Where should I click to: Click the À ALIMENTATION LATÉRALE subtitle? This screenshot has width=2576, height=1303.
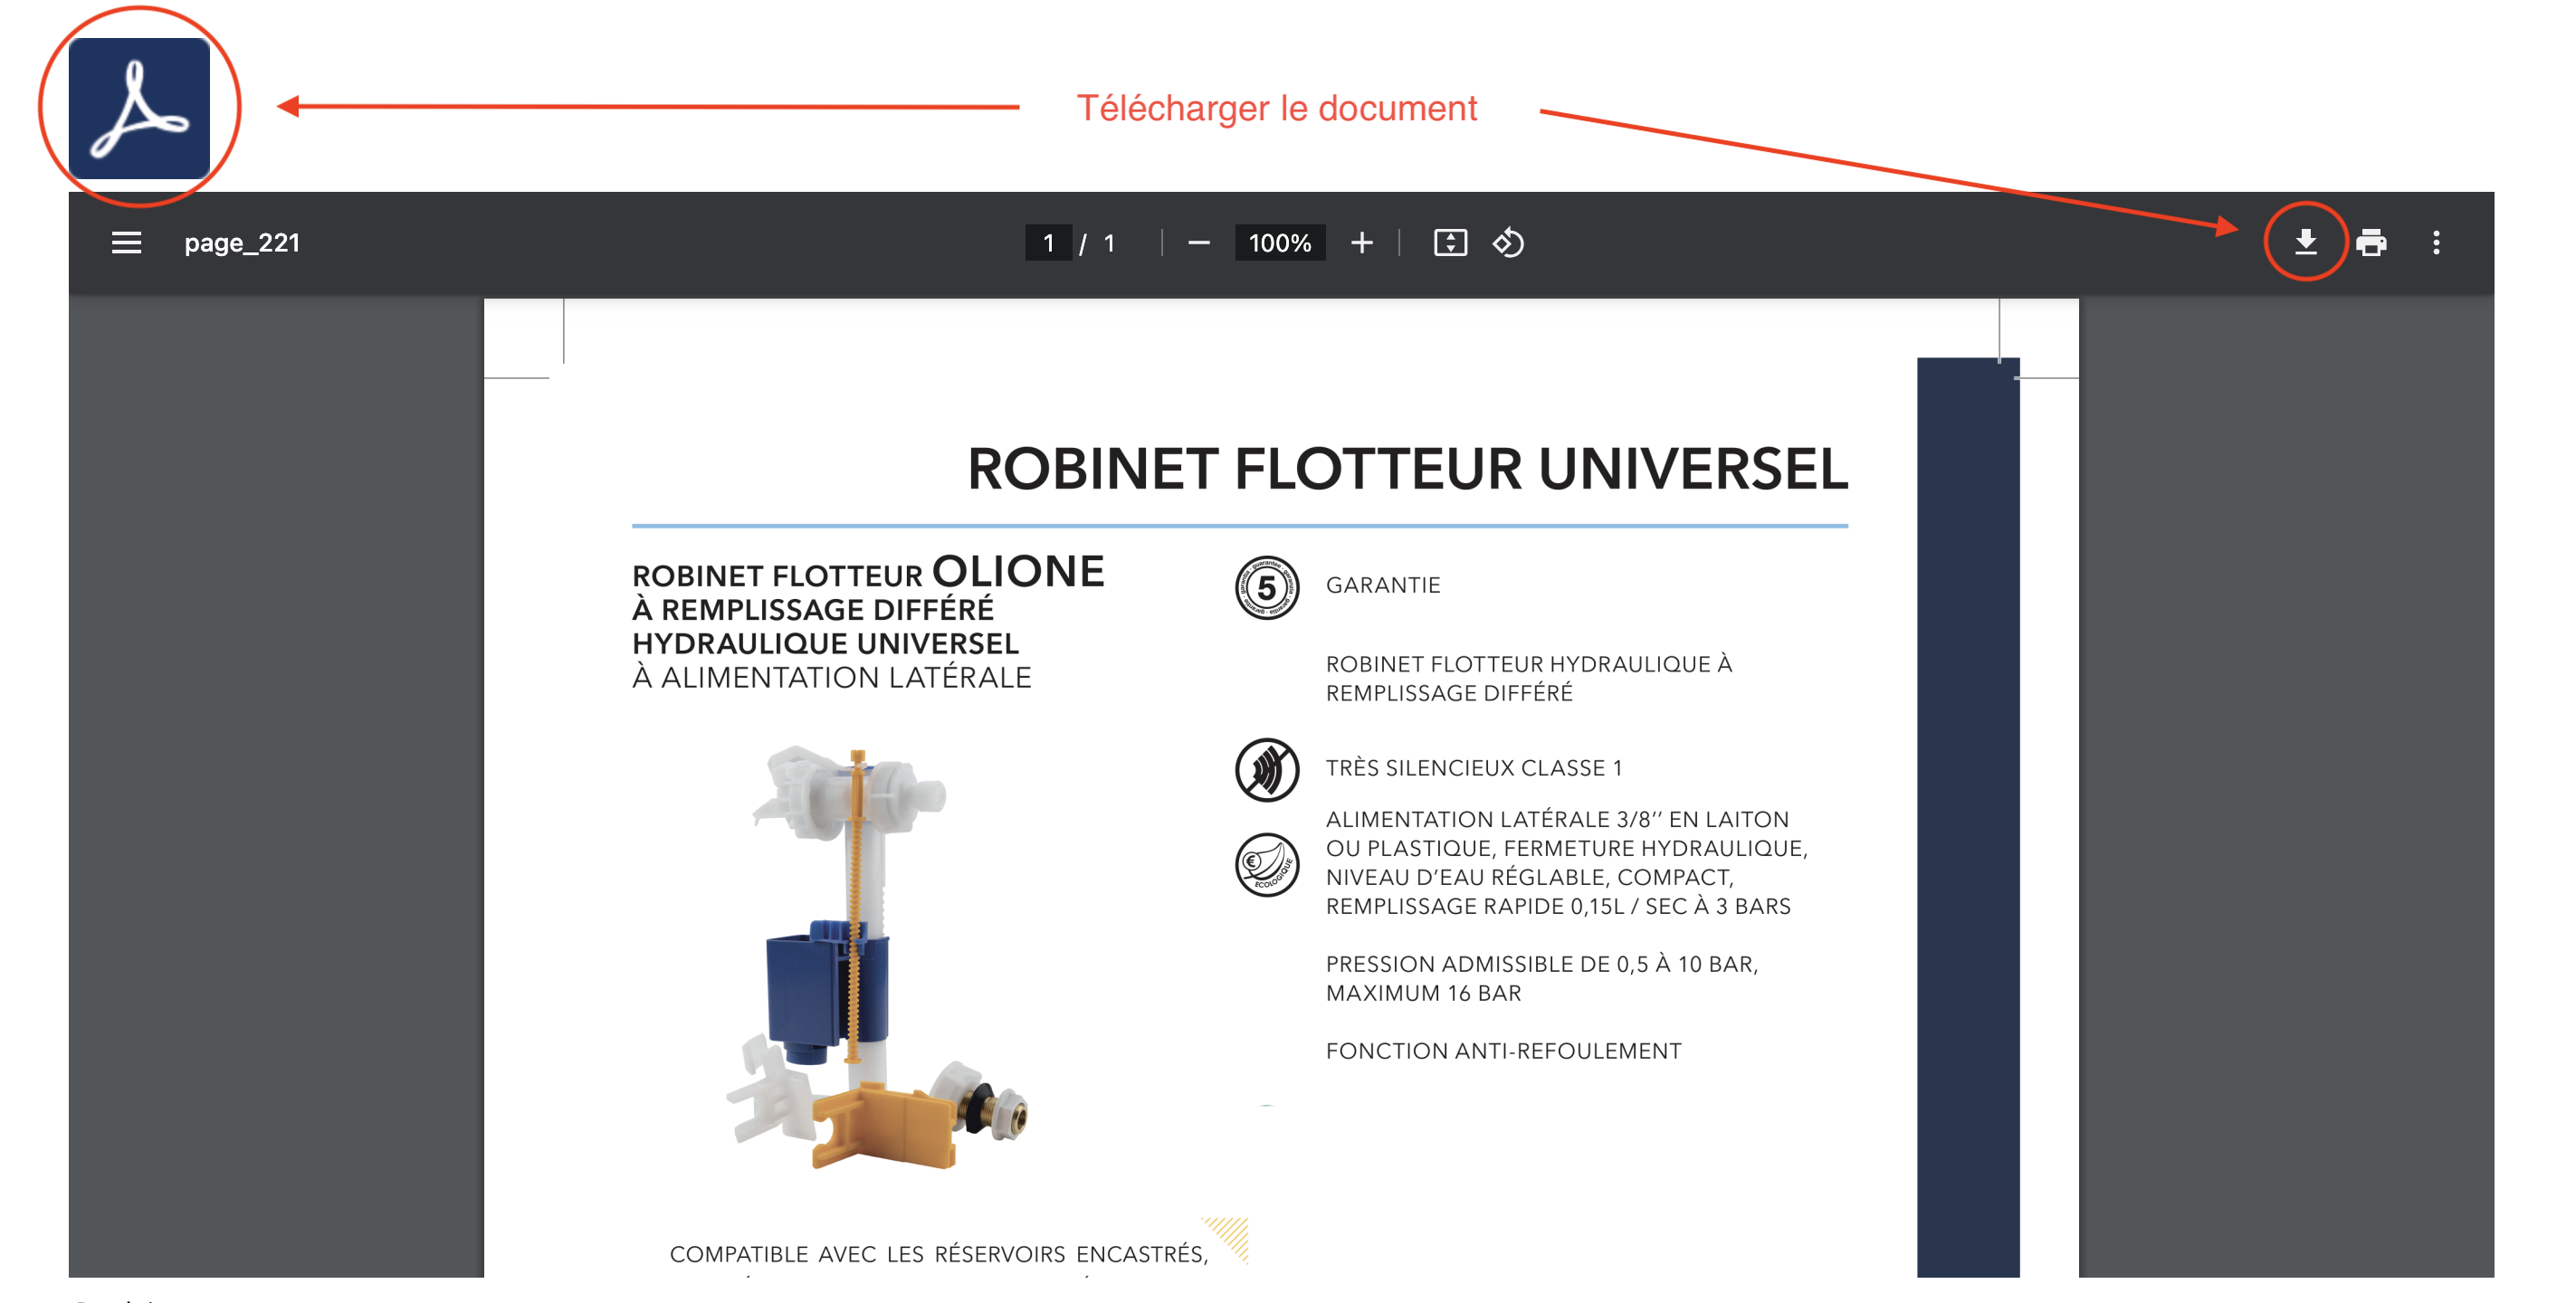[831, 677]
